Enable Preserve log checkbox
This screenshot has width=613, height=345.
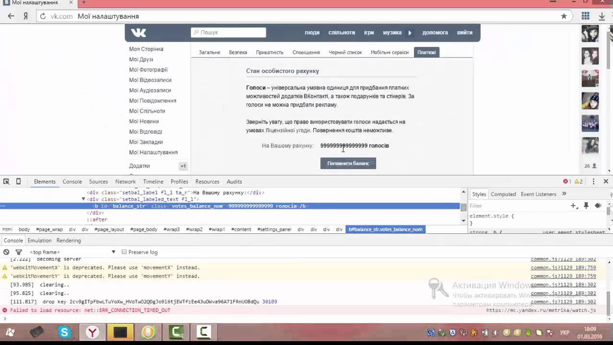[124, 252]
